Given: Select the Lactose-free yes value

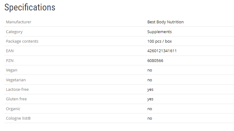Looking at the screenshot, I should tap(150, 90).
